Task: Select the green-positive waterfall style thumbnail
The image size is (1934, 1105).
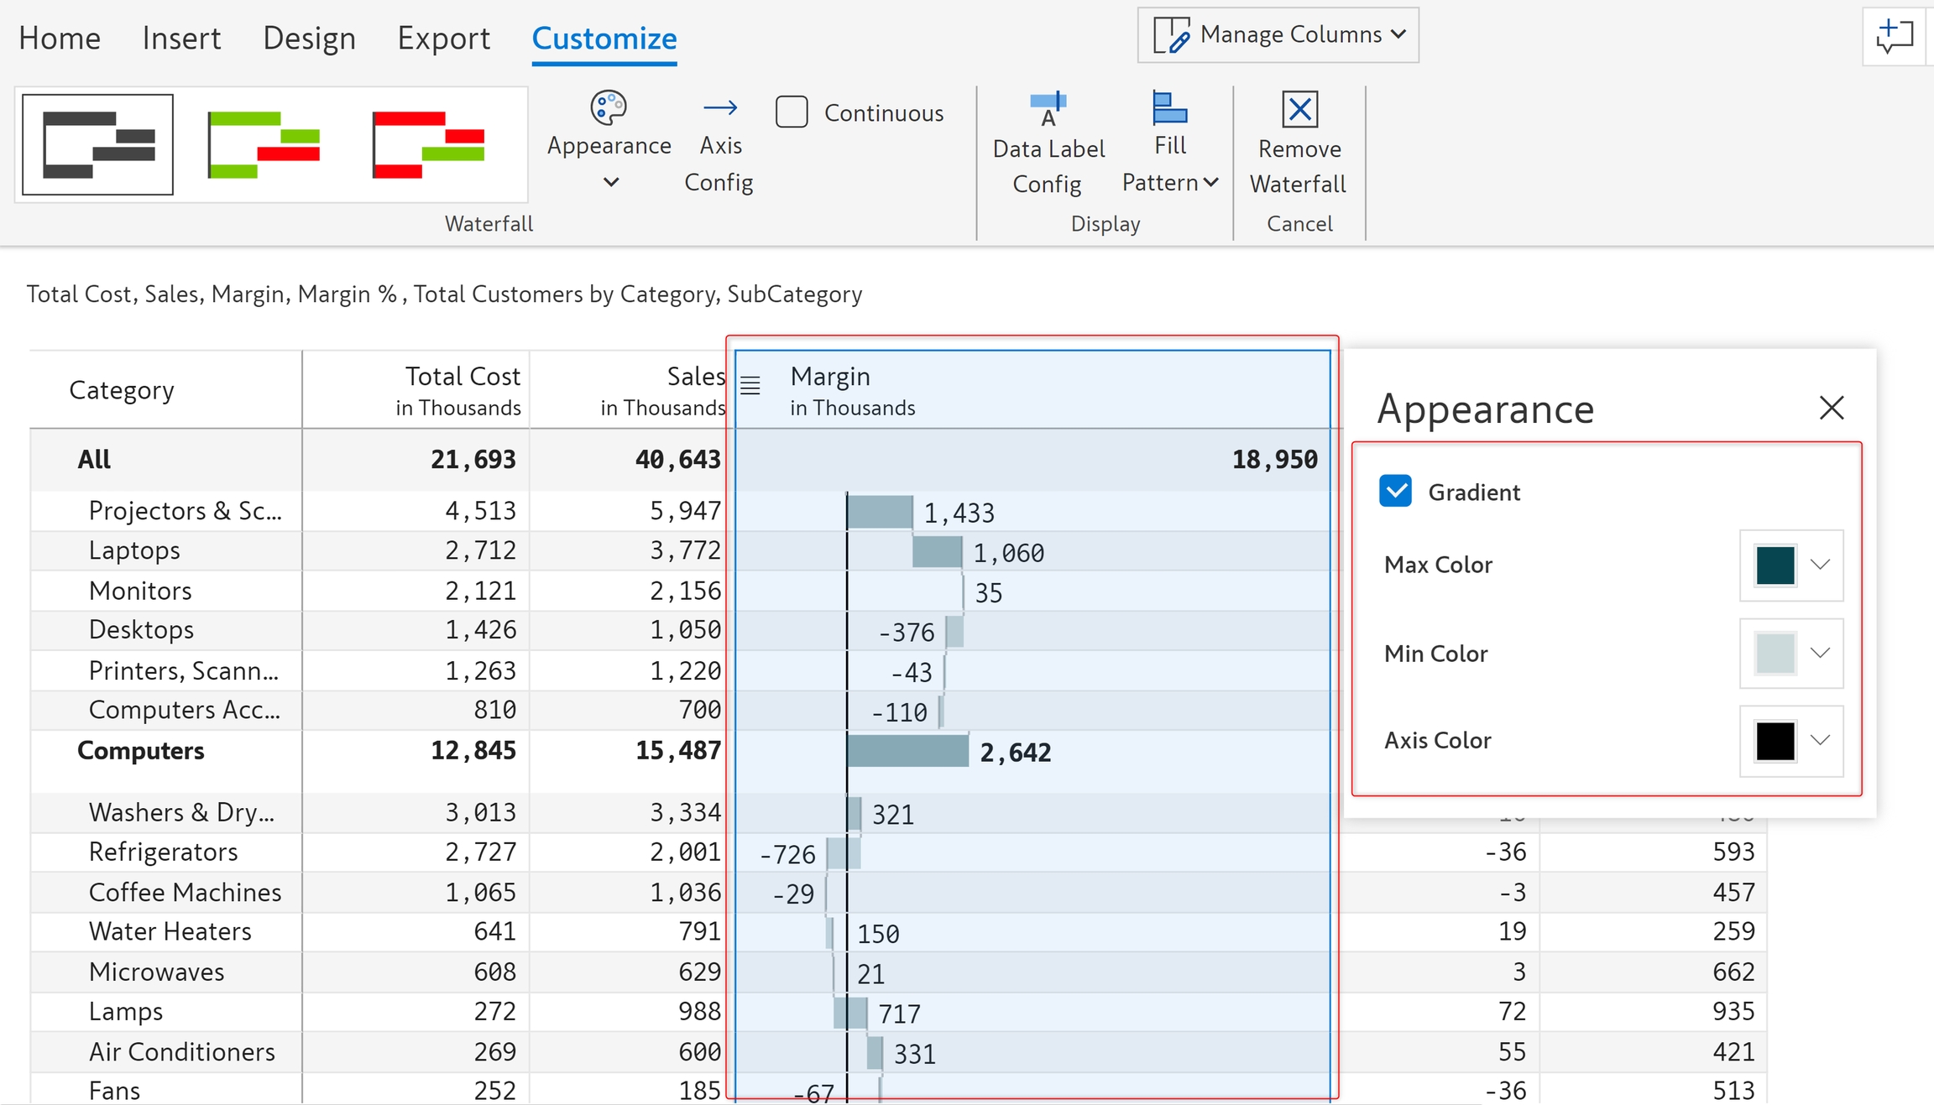Action: 264,144
